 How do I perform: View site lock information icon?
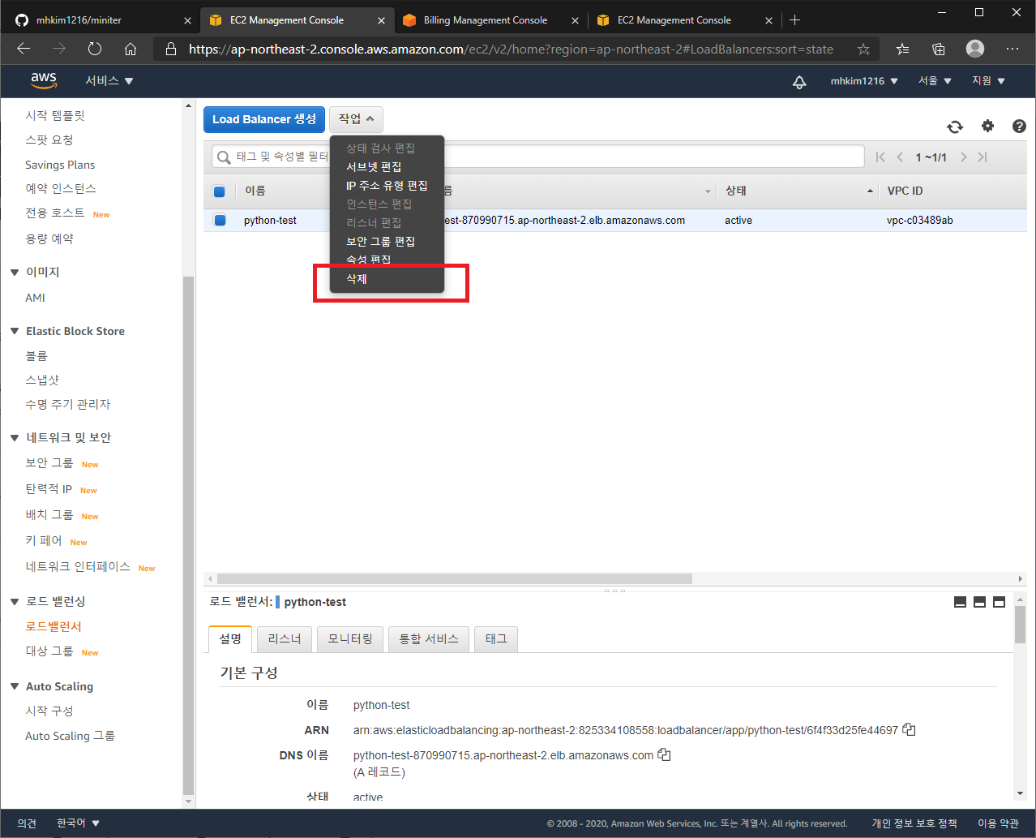coord(170,49)
